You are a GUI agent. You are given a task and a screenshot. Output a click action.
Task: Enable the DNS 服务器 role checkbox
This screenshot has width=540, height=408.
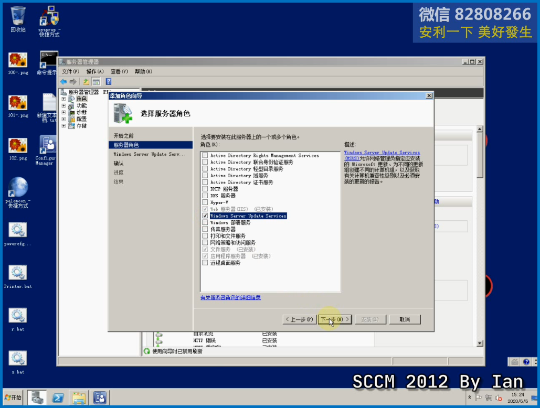pos(205,196)
